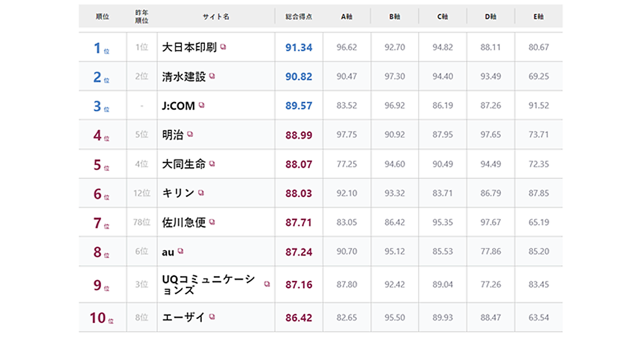Screen dimensions: 642x337
Task: Click J:COM total score 89.57
Action: (299, 106)
